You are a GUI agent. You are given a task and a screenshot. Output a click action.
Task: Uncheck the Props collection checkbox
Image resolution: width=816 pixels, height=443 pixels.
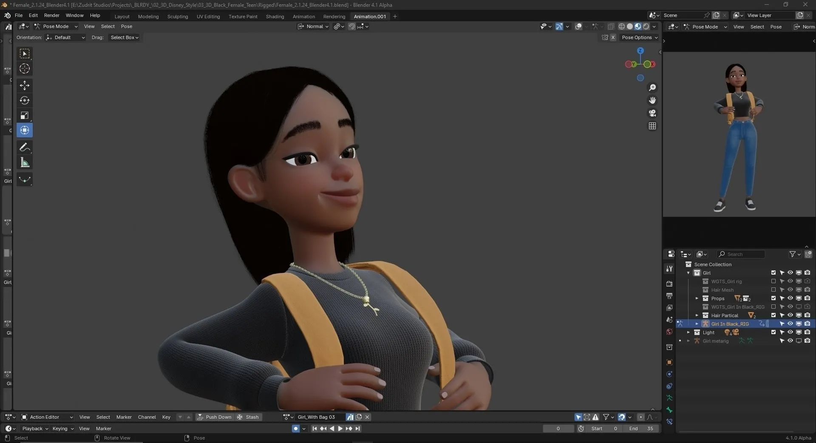click(x=773, y=298)
